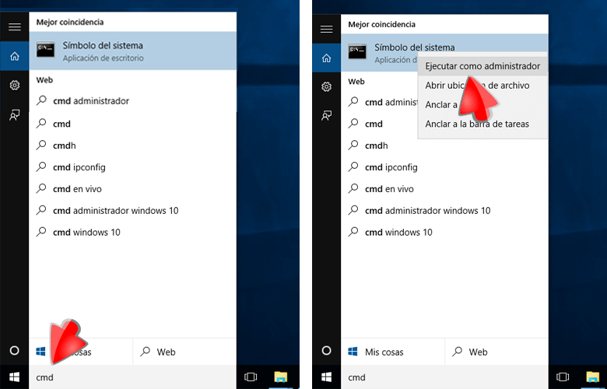This screenshot has width=607, height=389.
Task: Pick the 'cmd administrador' web suggestion in the left panel
Action: [90, 101]
